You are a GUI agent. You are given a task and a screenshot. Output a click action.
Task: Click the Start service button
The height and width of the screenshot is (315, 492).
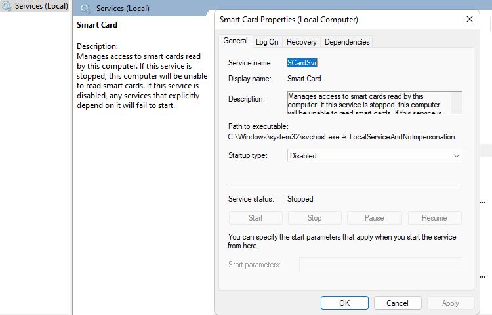click(256, 218)
